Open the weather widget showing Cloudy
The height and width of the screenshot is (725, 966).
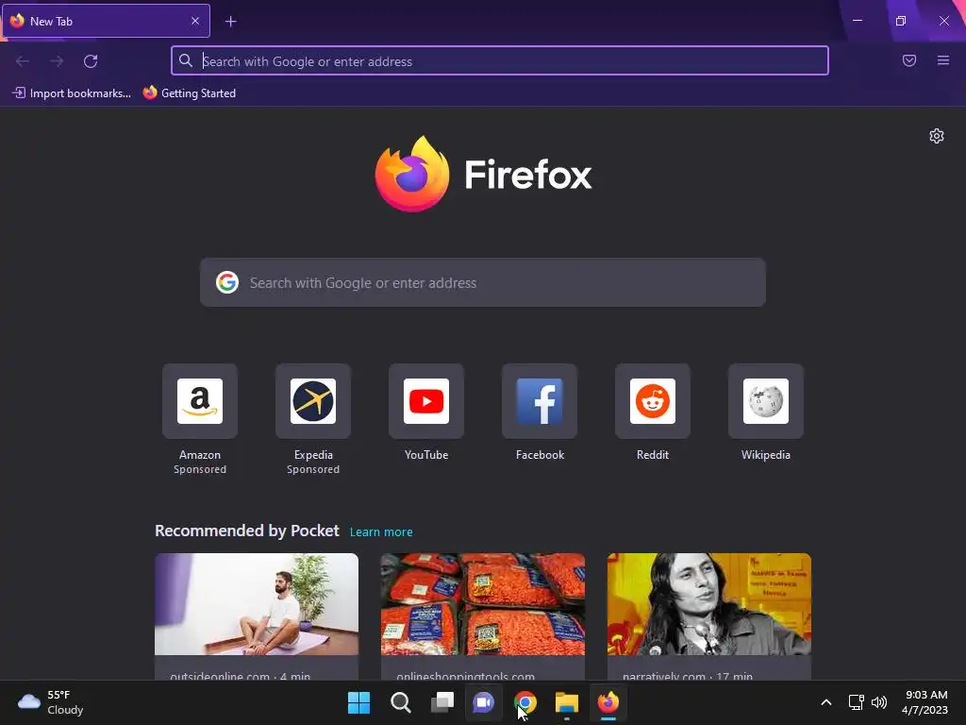click(51, 702)
